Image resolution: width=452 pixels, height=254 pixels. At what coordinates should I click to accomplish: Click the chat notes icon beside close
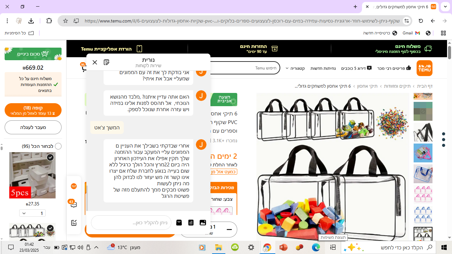106,62
